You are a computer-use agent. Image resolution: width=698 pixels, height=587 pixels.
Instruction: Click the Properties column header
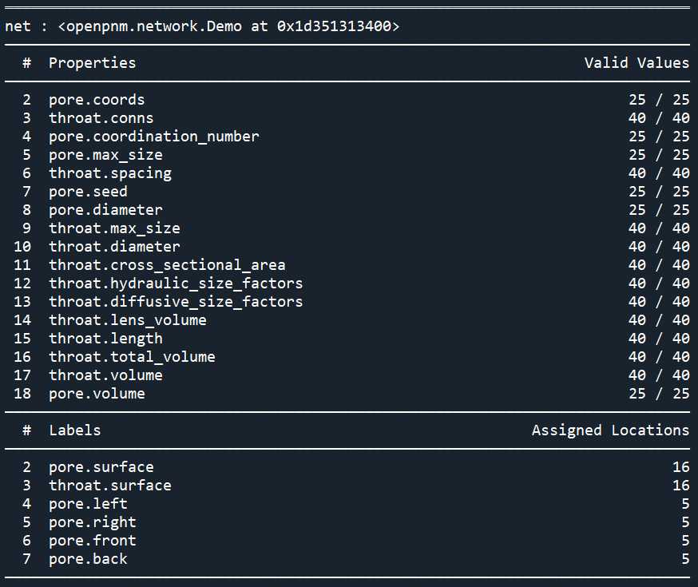pos(92,63)
